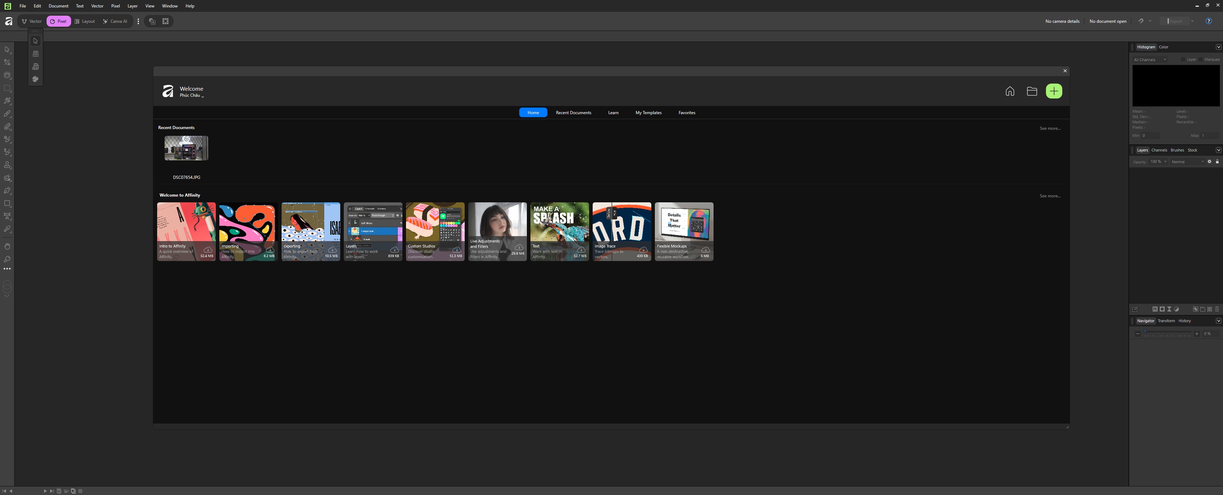Enable the Layer checkbox in Histogram panel
Viewport: 1223px width, 495px height.
click(1183, 59)
